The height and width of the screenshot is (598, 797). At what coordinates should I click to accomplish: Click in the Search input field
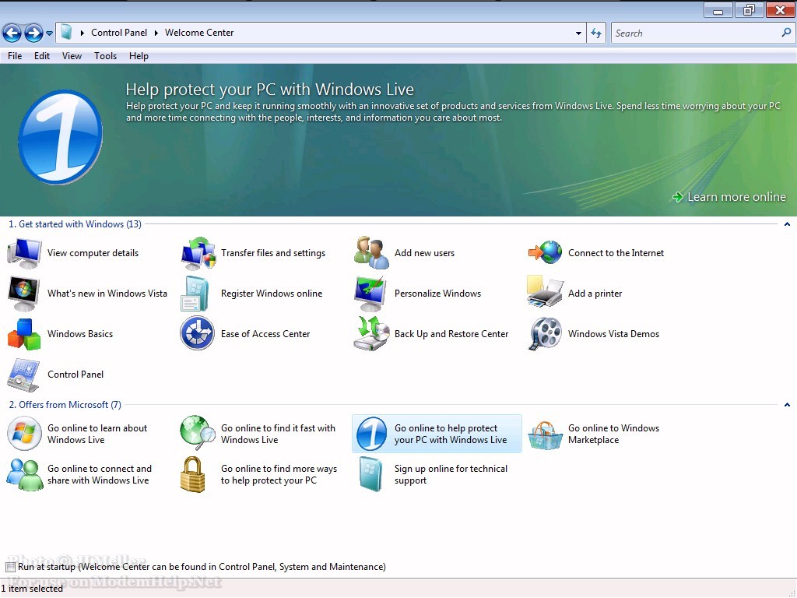click(695, 33)
